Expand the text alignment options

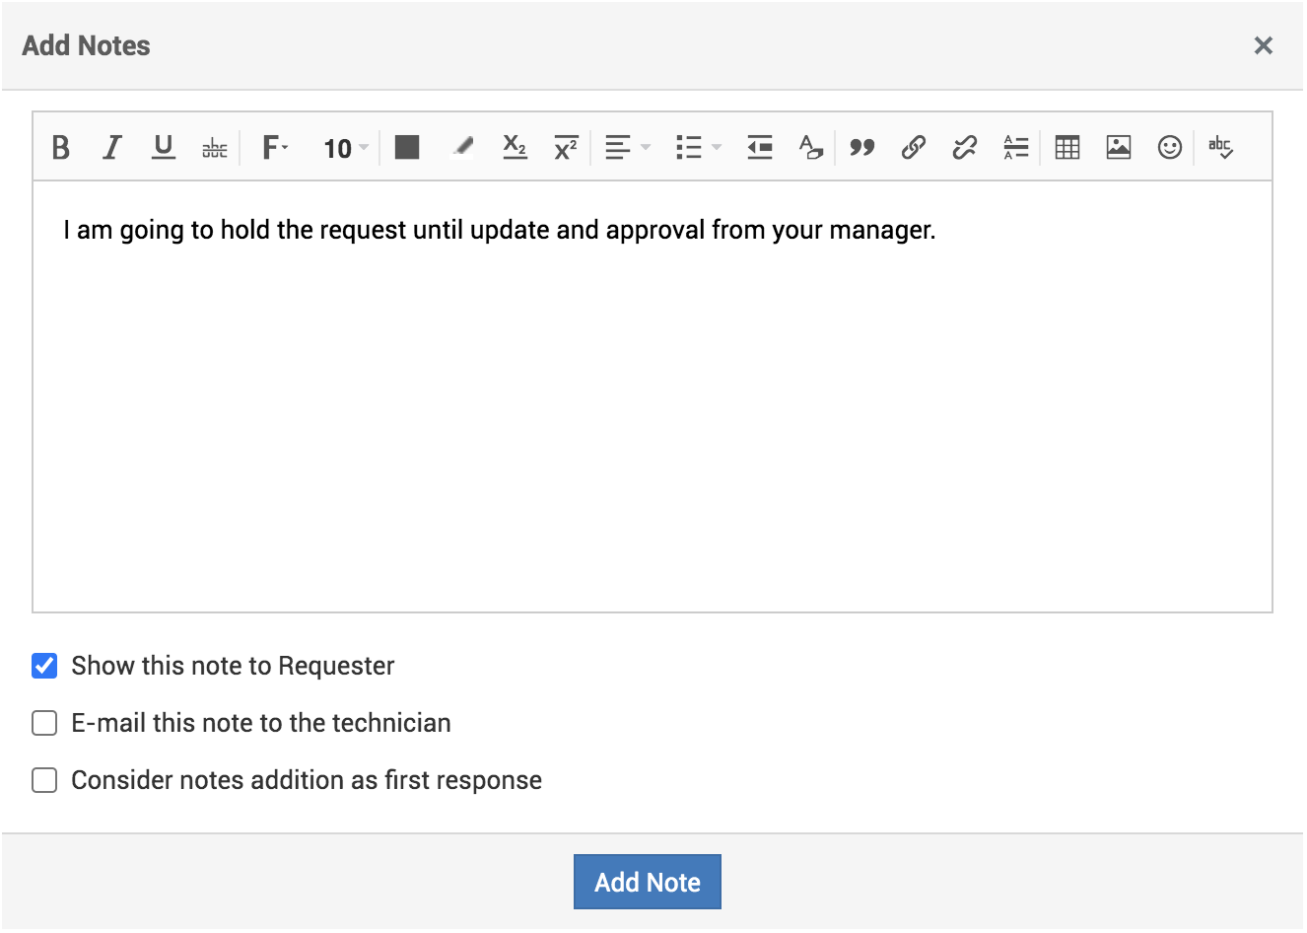tap(628, 148)
